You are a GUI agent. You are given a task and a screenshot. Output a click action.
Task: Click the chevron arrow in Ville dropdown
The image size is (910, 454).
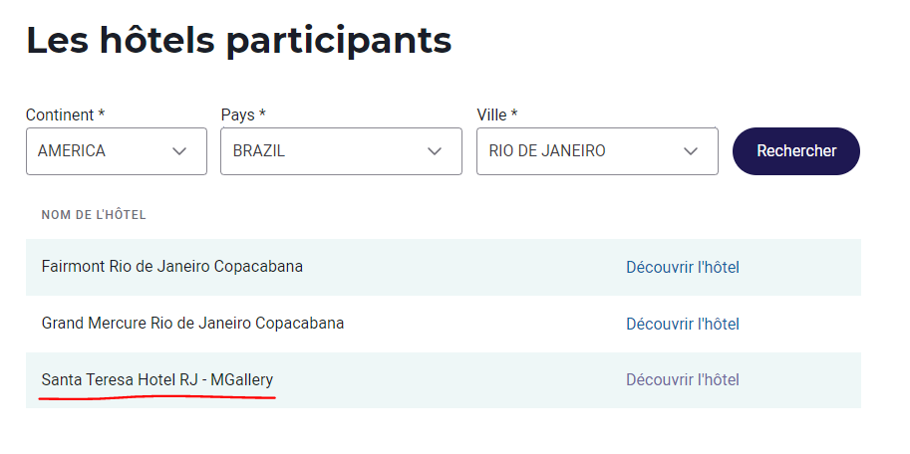[691, 151]
